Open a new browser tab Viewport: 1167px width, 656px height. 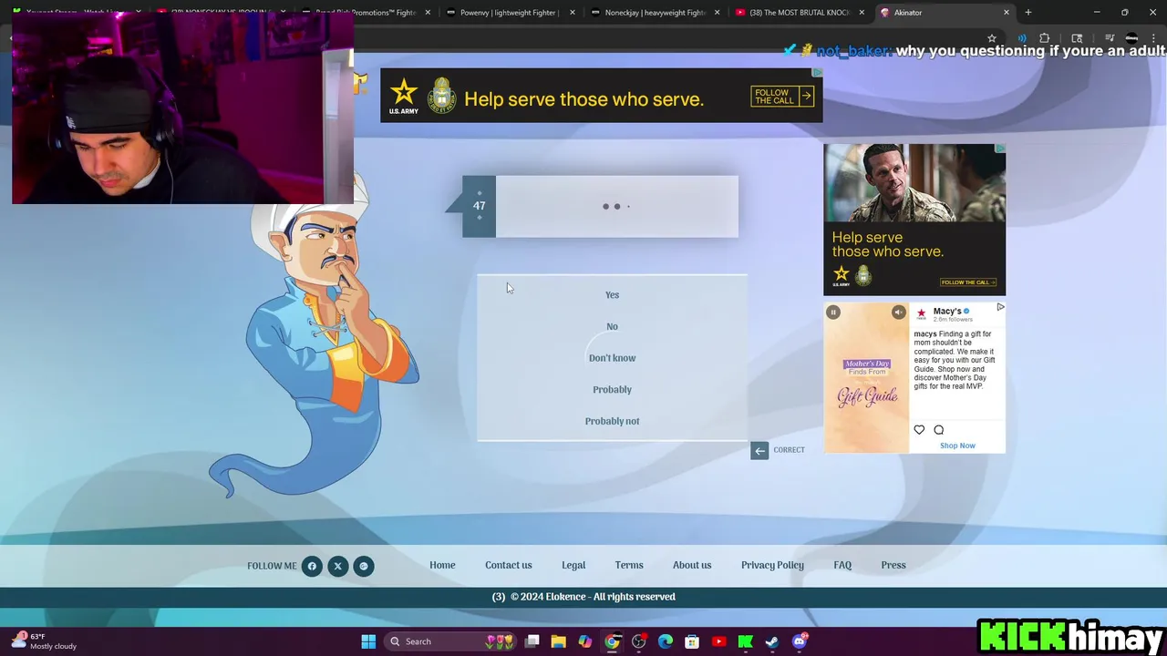tap(1028, 13)
